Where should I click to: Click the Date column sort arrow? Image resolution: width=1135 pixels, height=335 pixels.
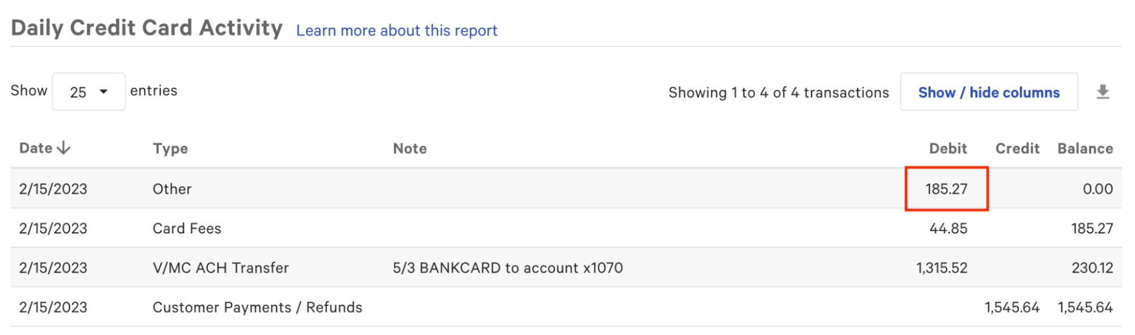pyautogui.click(x=64, y=148)
